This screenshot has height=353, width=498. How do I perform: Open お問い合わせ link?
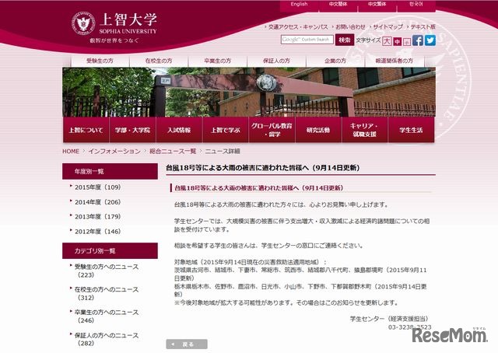(x=351, y=27)
